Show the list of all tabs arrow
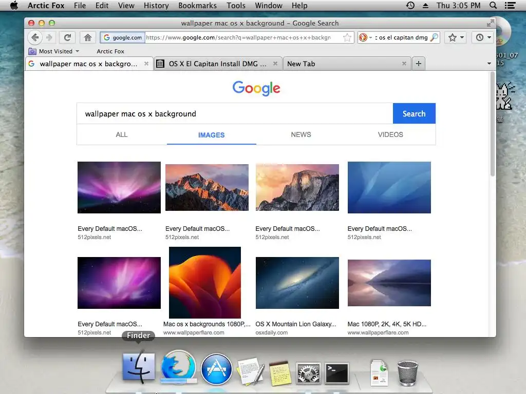Viewport: 526px width, 394px height. pyautogui.click(x=489, y=64)
